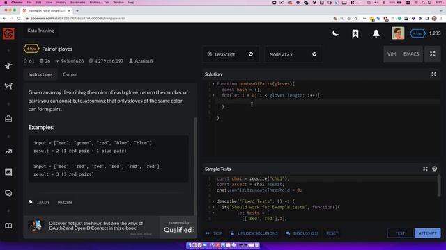Screen dimensions: 446x250
Task: Enable EMACS key bindings
Action: pos(411,54)
